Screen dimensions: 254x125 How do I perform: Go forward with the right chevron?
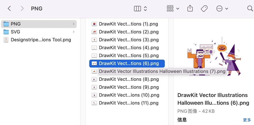click(x=22, y=9)
